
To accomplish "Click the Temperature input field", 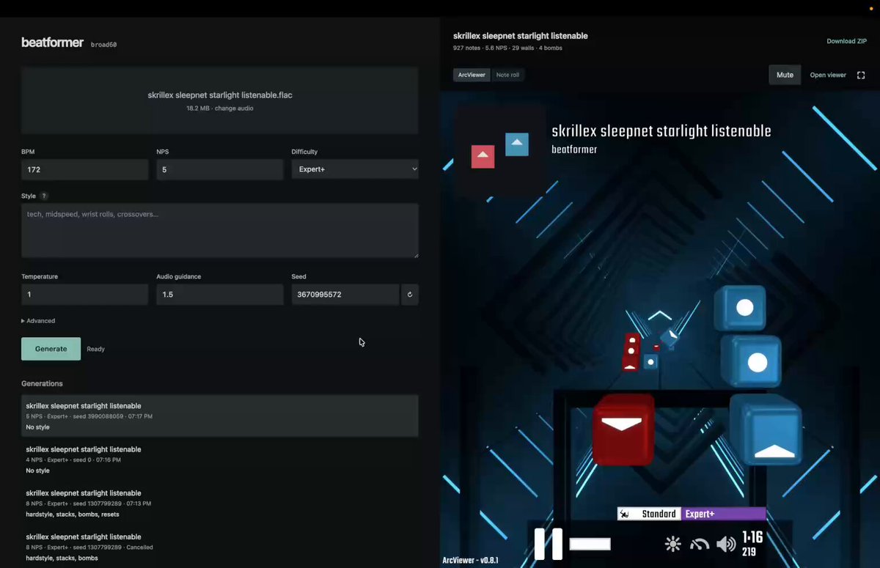I will (x=85, y=295).
